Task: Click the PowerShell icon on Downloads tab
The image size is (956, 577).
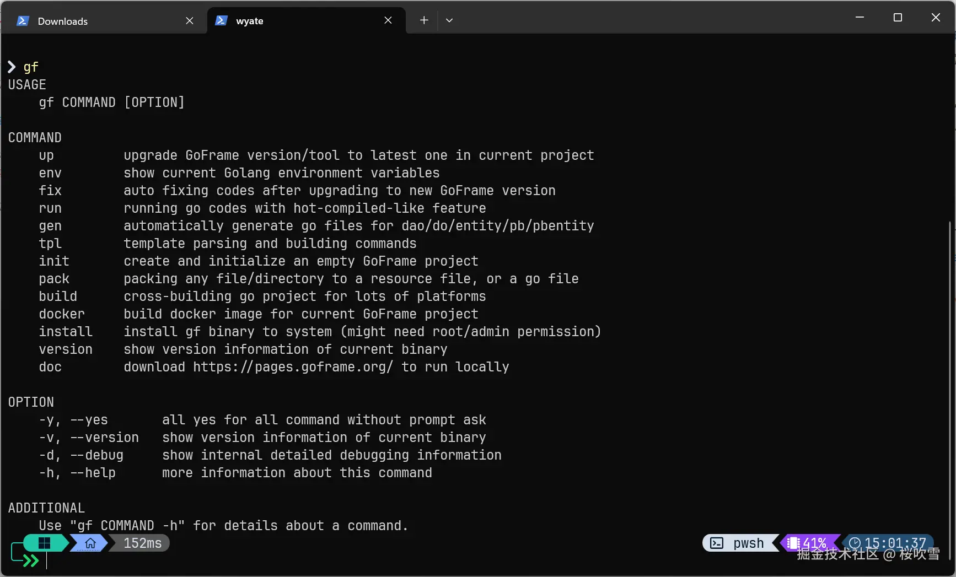Action: [23, 21]
